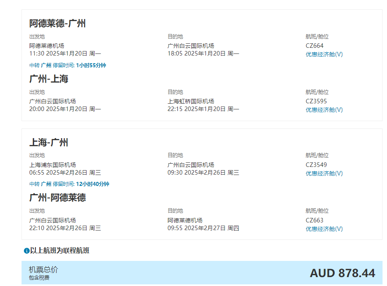Click the info icon beside 以上航班为联程航班
Image resolution: width=387 pixels, height=286 pixels.
(x=26, y=251)
